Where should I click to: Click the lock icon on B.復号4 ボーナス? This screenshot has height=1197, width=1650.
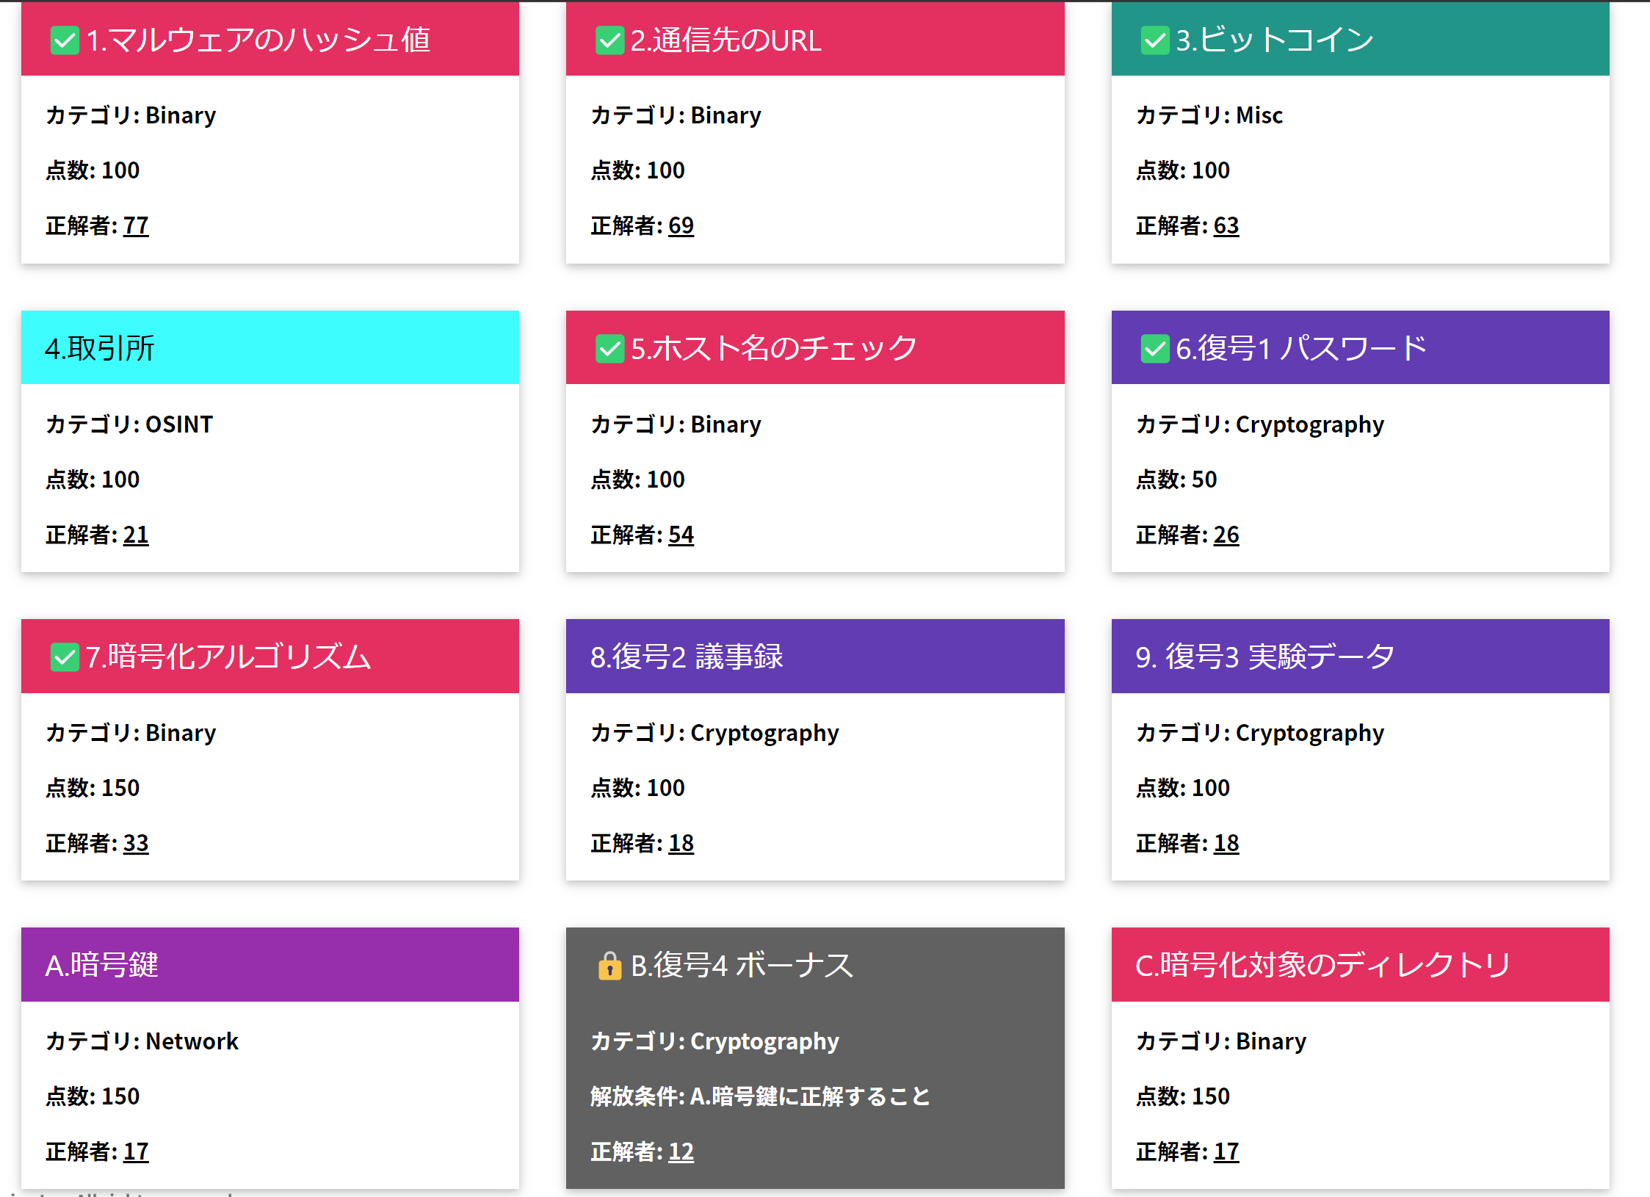609,966
